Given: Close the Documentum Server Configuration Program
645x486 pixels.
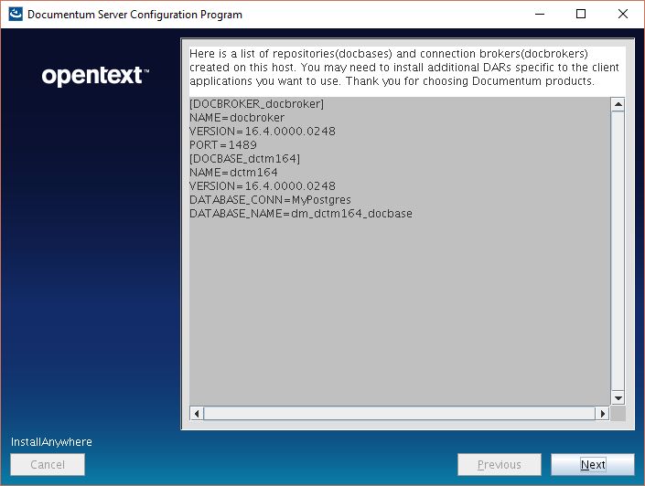Looking at the screenshot, I should (x=623, y=14).
